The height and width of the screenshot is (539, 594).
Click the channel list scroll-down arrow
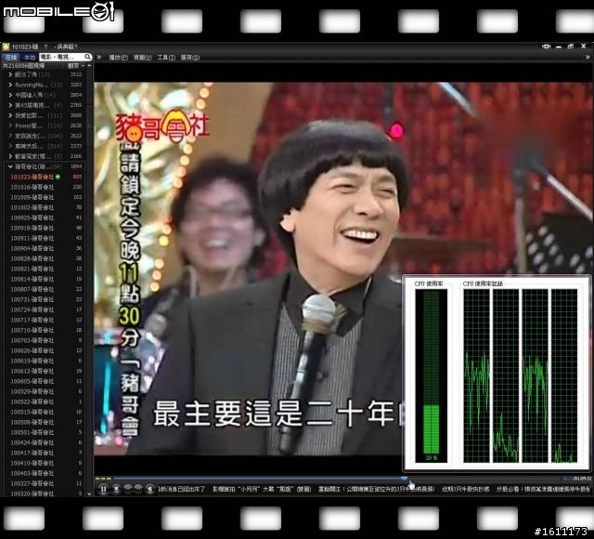pyautogui.click(x=89, y=493)
